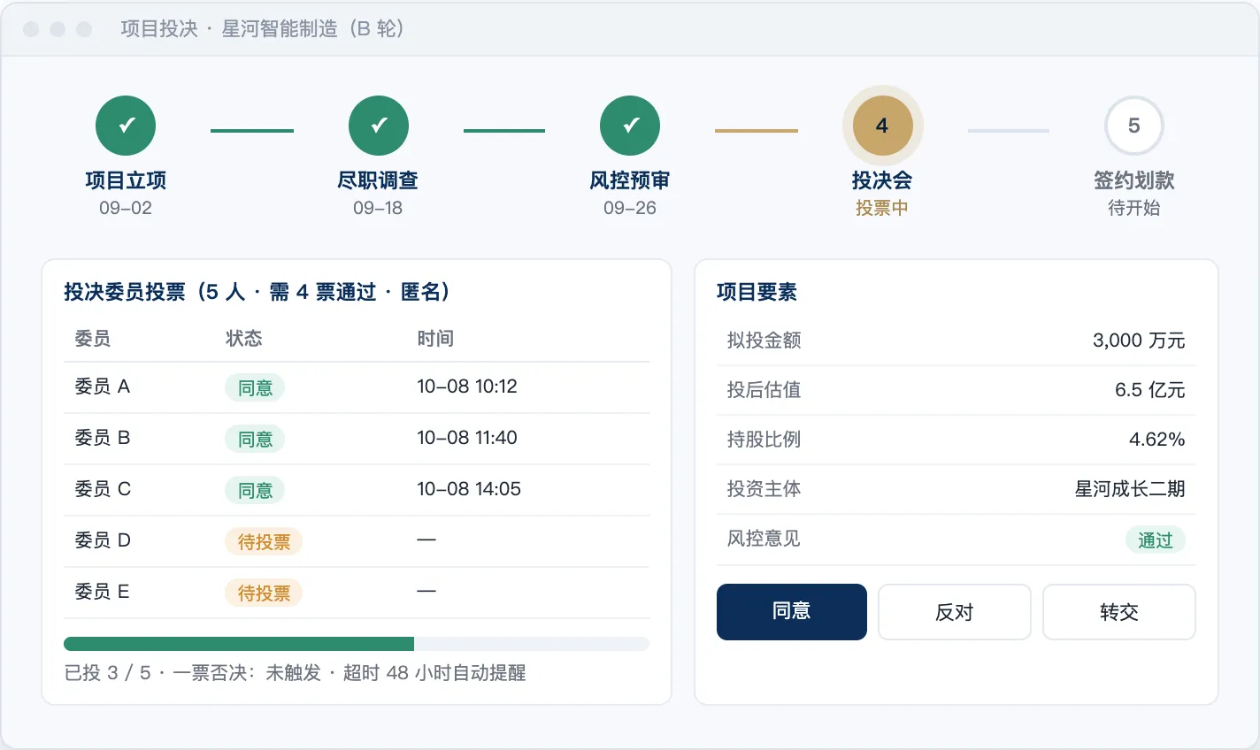The width and height of the screenshot is (1260, 750).
Task: Click the 风控预审 step label
Action: (630, 180)
